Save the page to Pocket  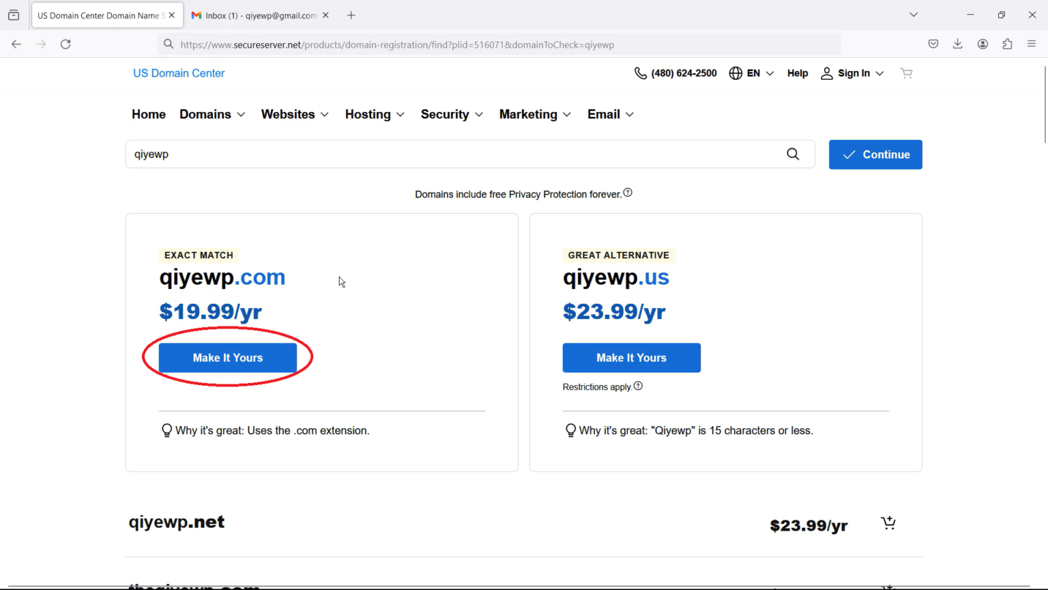933,44
